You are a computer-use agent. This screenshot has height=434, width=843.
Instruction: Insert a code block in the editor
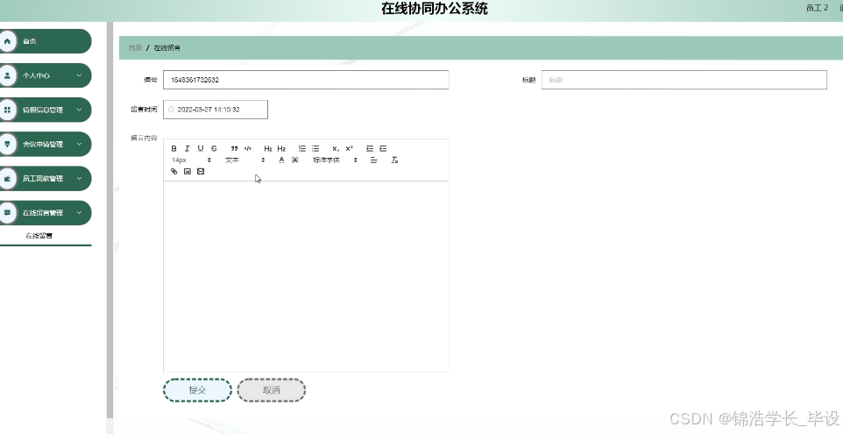[x=248, y=148]
